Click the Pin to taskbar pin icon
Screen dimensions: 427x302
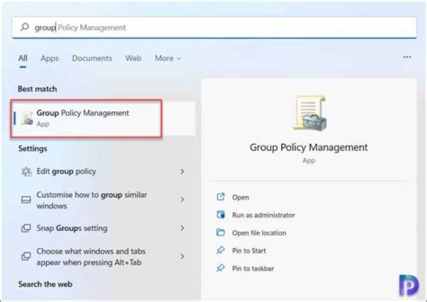coord(220,268)
